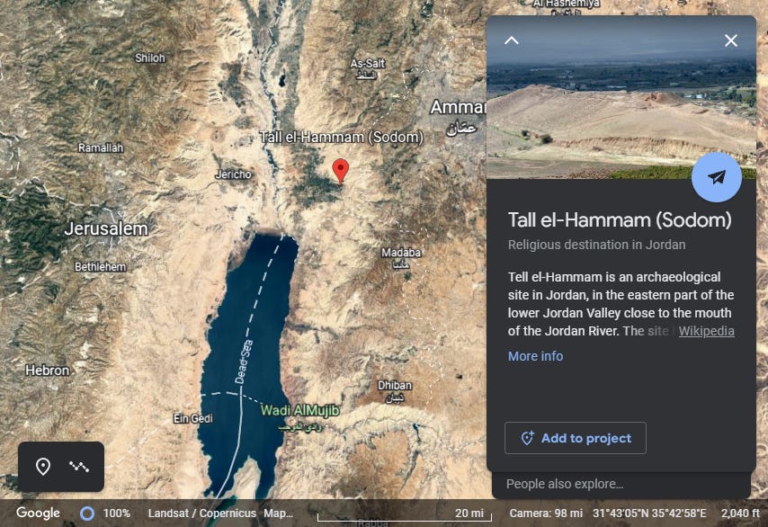Click the red Tall el-Hammam map pin
The image size is (768, 527).
pos(341,172)
